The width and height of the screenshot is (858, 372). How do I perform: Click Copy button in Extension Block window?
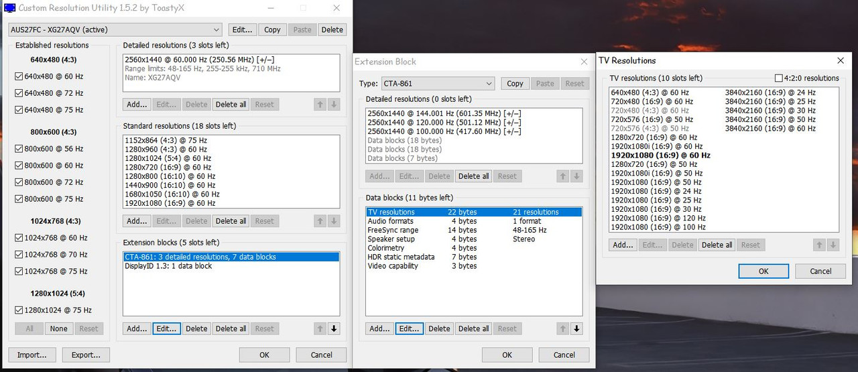pyautogui.click(x=515, y=84)
